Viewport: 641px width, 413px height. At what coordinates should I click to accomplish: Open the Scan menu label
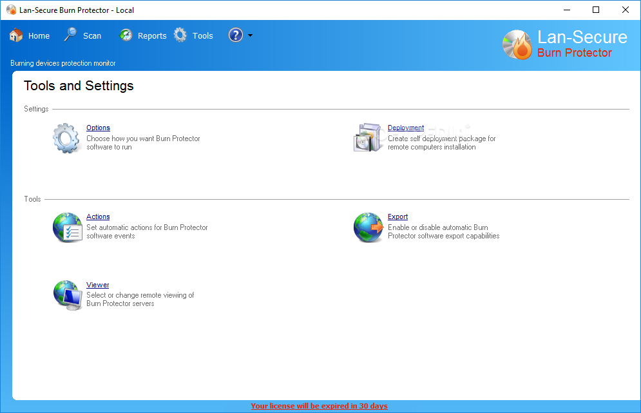(x=92, y=36)
